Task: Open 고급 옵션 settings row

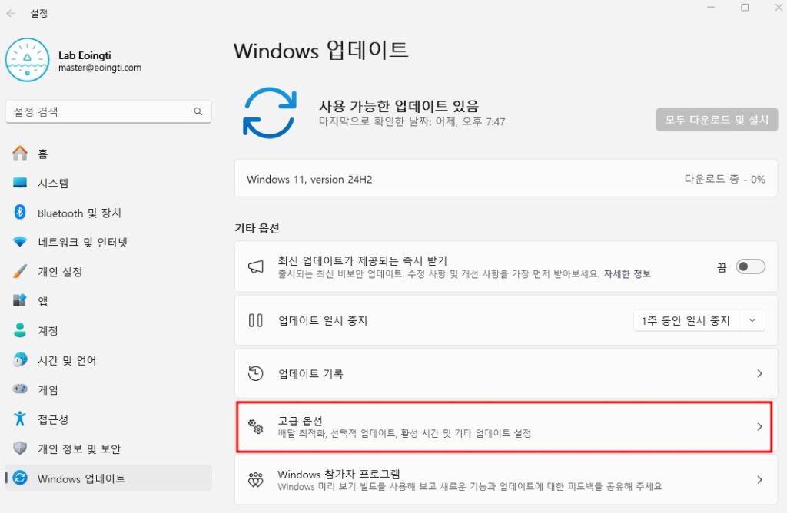Action: click(x=506, y=426)
